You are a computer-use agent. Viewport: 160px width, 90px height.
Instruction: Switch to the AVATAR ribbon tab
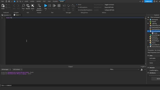pos(38,1)
